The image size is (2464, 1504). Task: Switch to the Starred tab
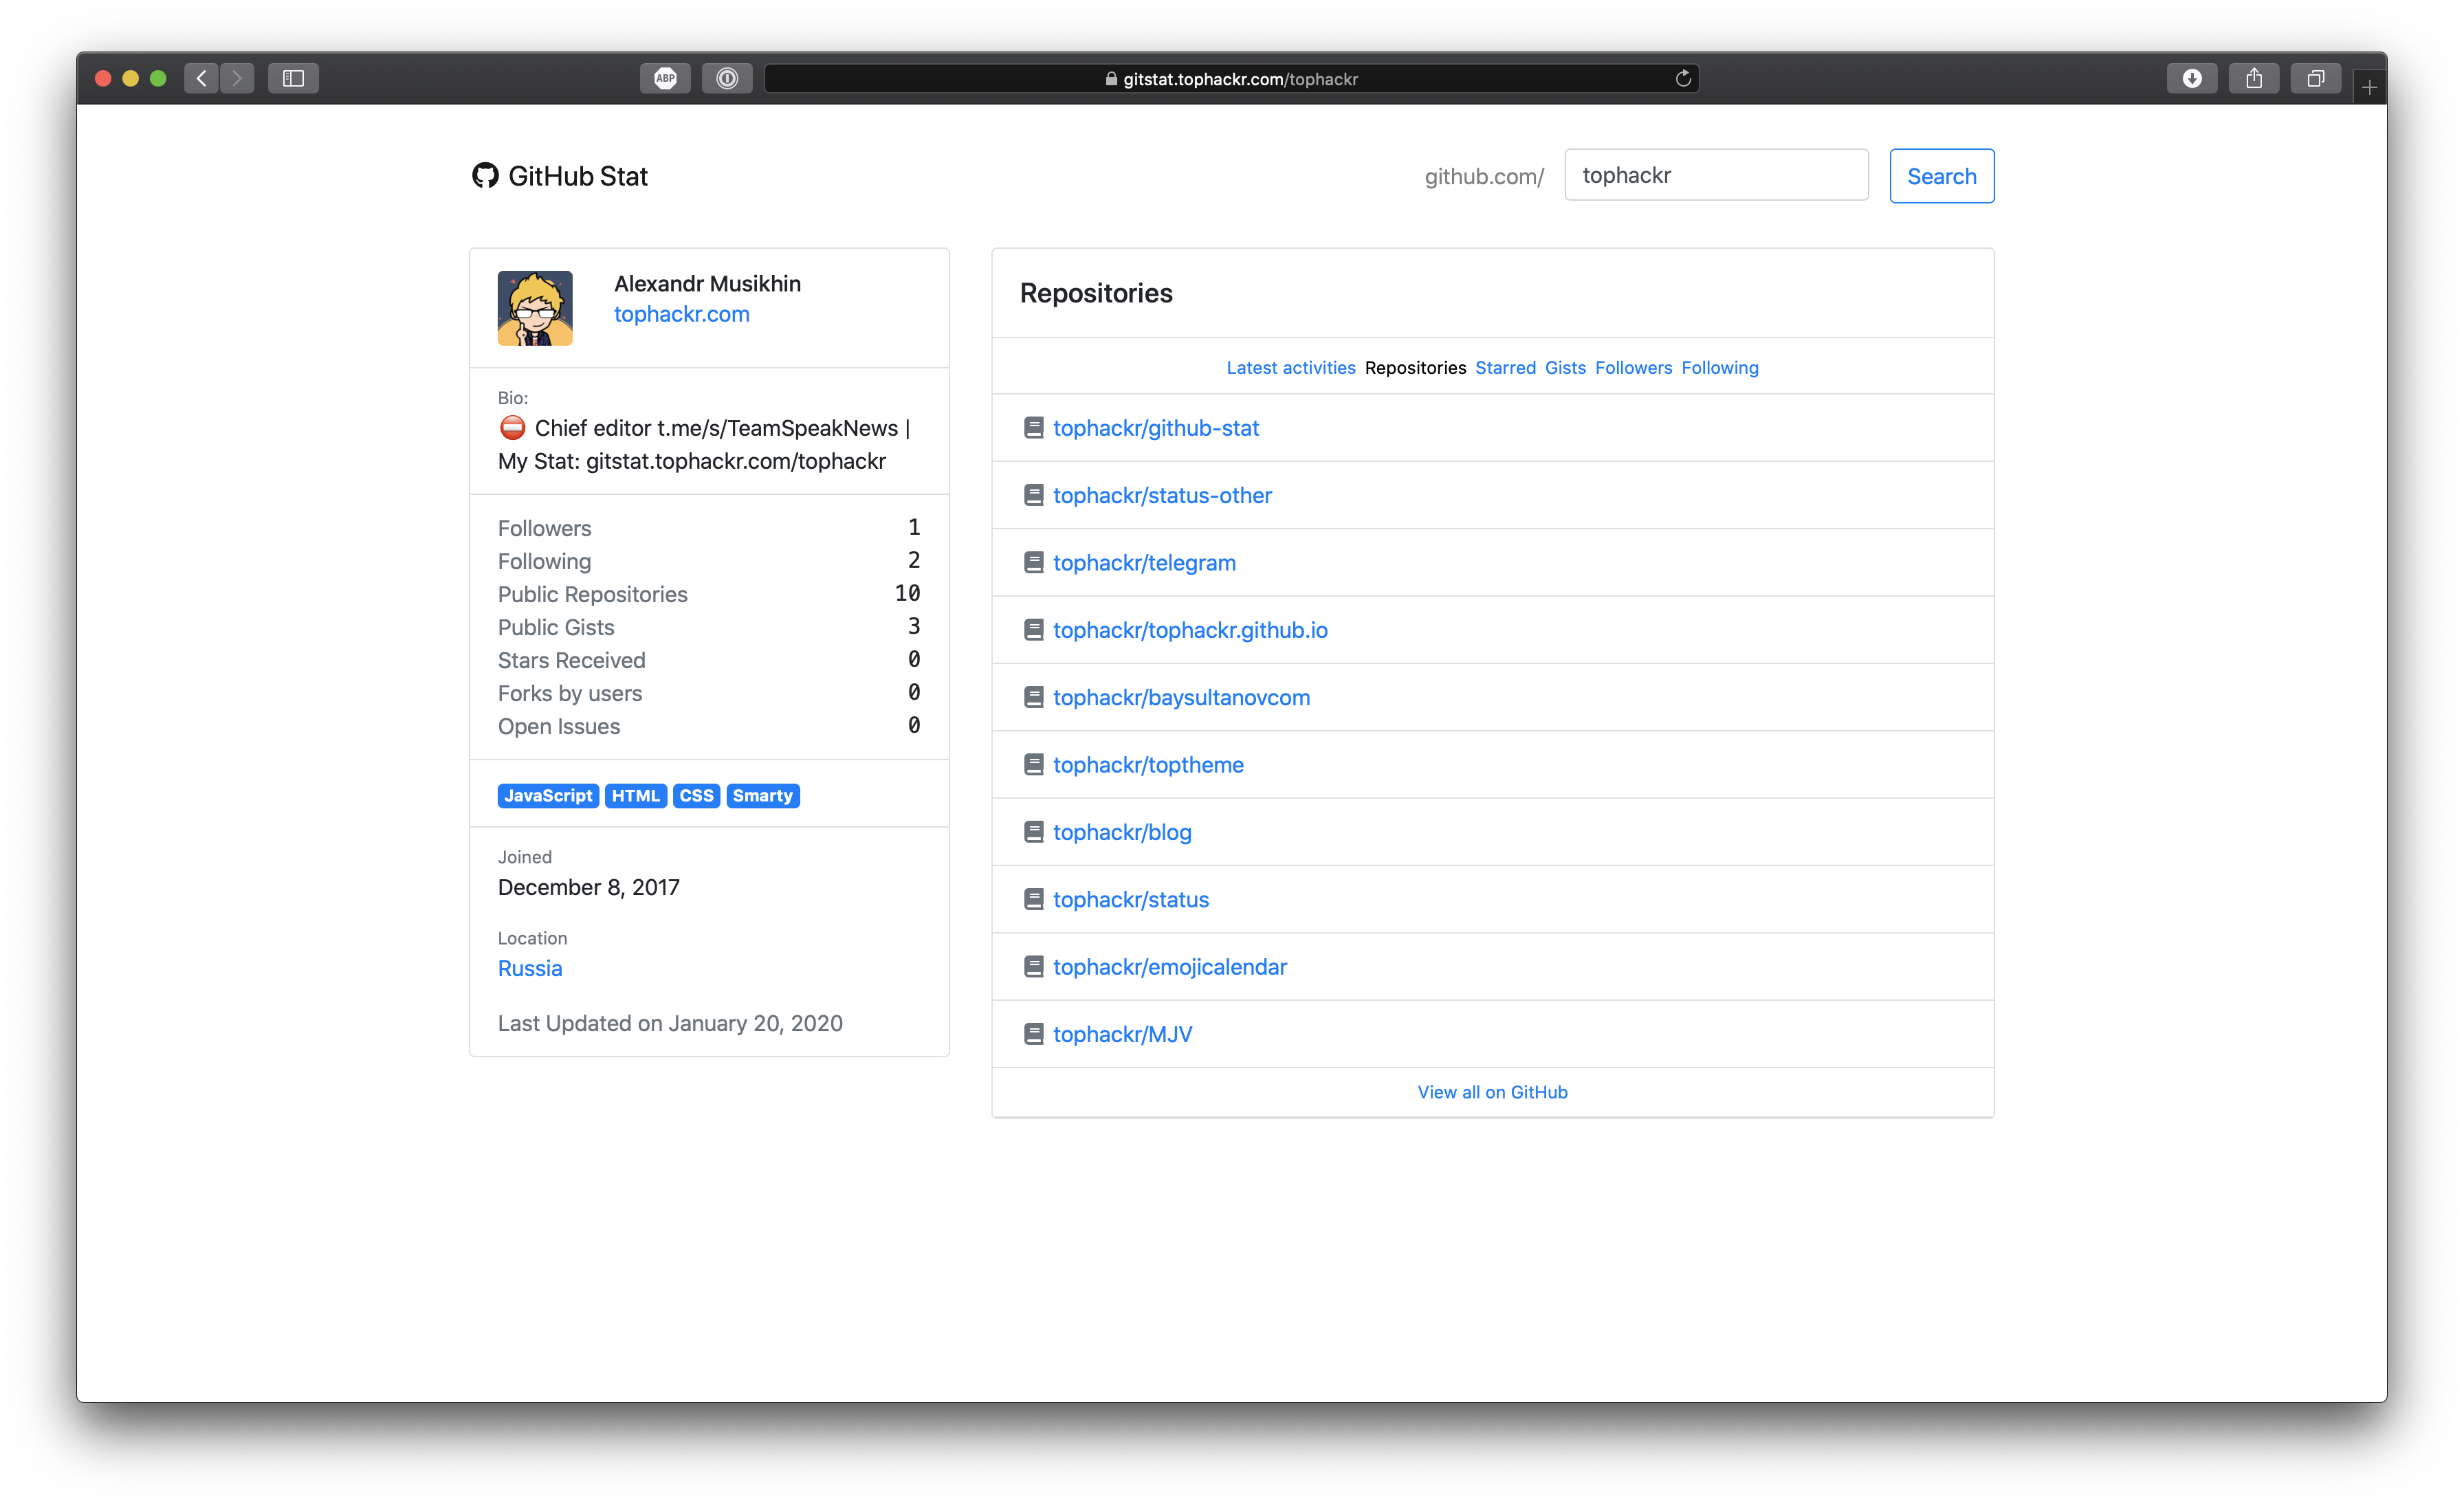coord(1505,367)
